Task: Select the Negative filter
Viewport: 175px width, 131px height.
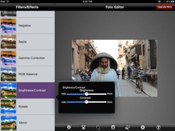Action: pyautogui.click(x=27, y=26)
